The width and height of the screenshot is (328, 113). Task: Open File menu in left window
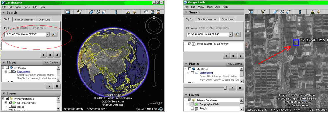coord(4,7)
